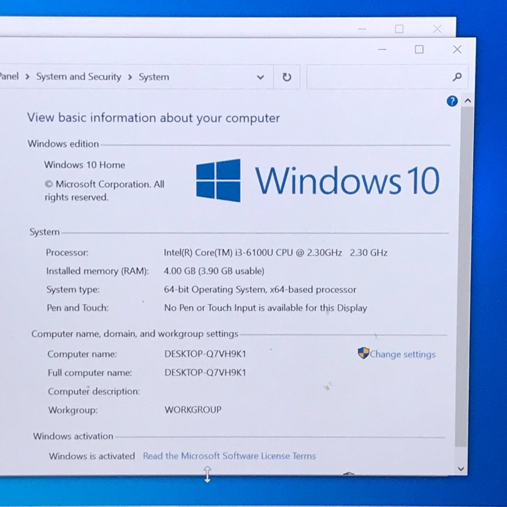Select System and Security in the breadcrumb
507x507 pixels.
[79, 77]
